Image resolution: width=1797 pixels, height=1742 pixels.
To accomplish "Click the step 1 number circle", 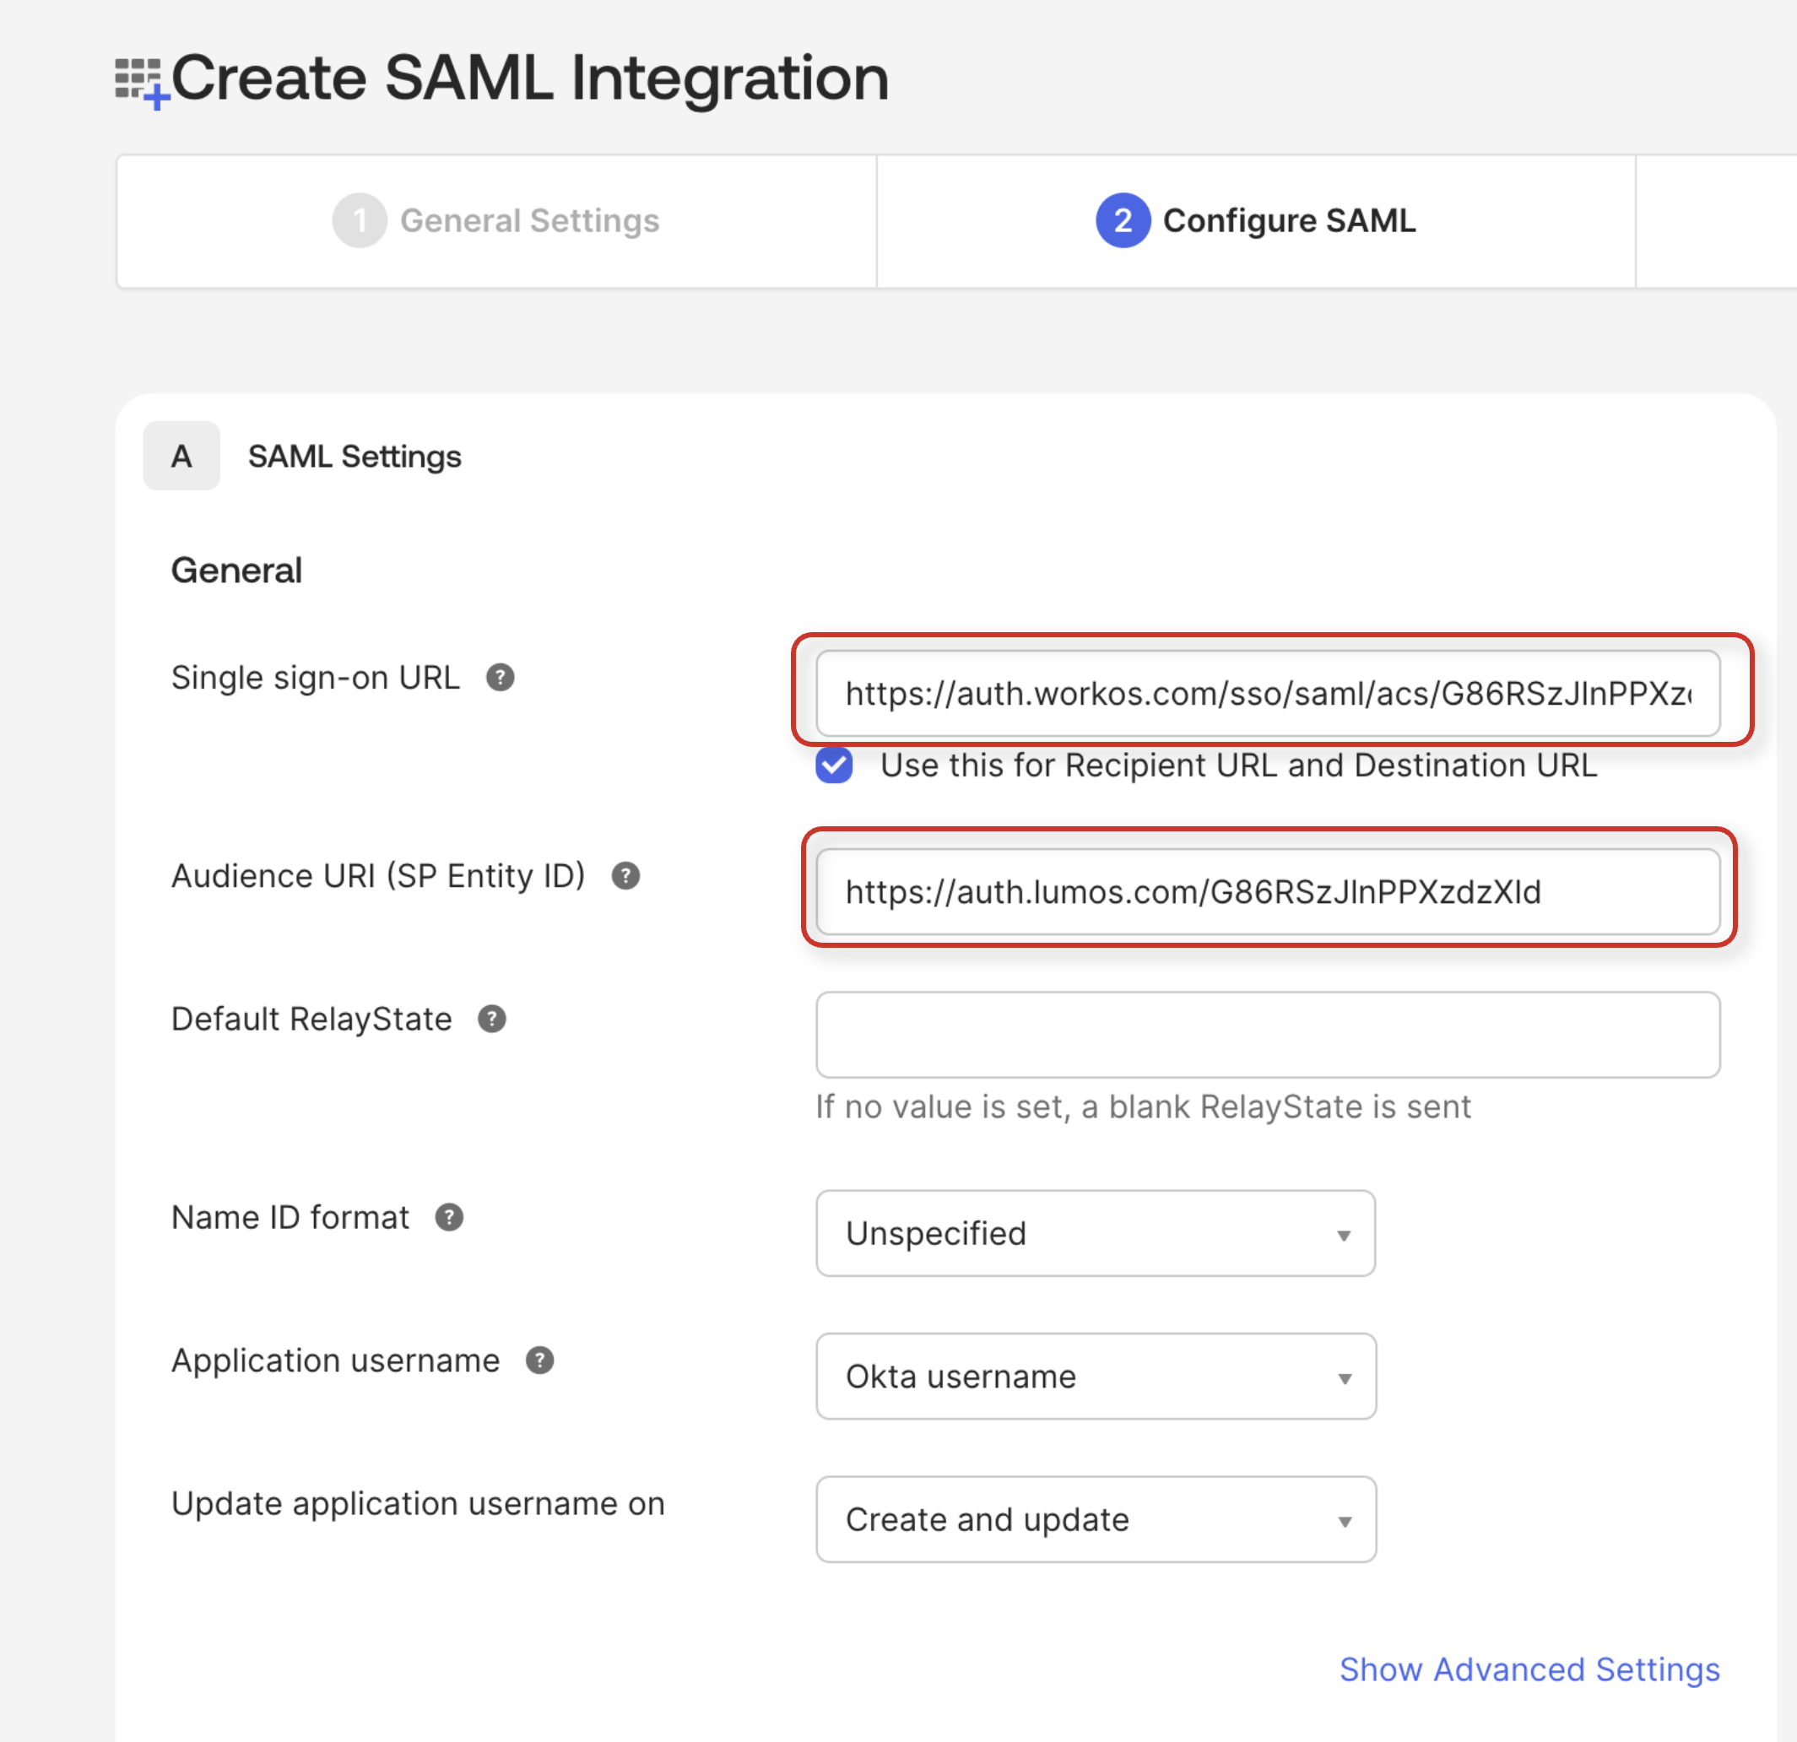I will 359,220.
